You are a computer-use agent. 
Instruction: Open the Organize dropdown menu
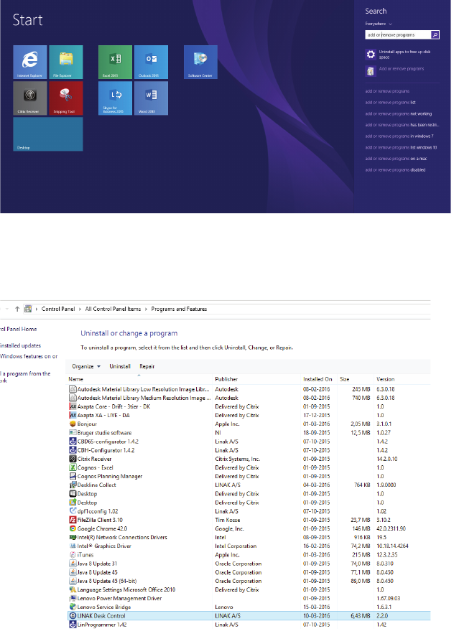coord(86,366)
